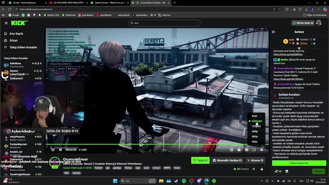Follow channel with Takip Et
This screenshot has height=185, width=329.
click(200, 160)
